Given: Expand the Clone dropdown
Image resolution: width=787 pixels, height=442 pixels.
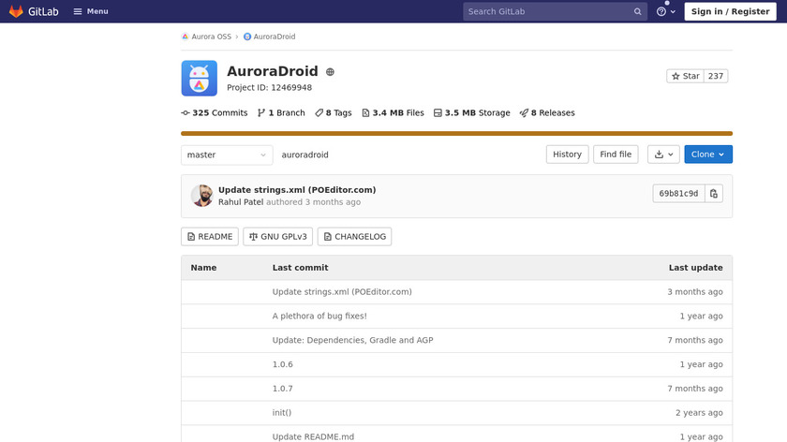Looking at the screenshot, I should (x=708, y=155).
